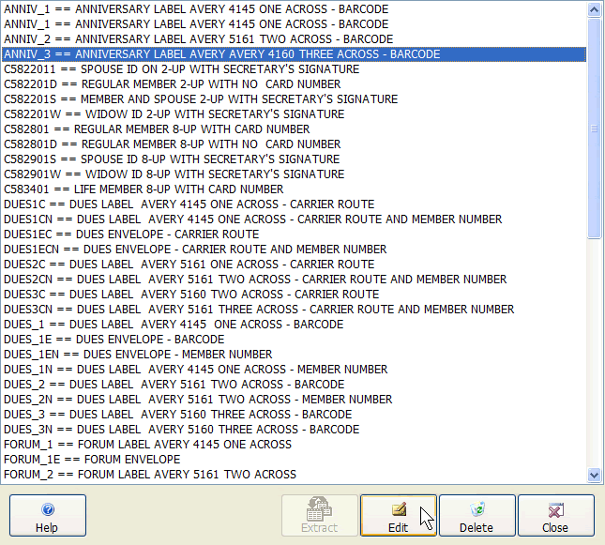Close the dialog using the Close button
This screenshot has width=605, height=545.
(x=555, y=515)
